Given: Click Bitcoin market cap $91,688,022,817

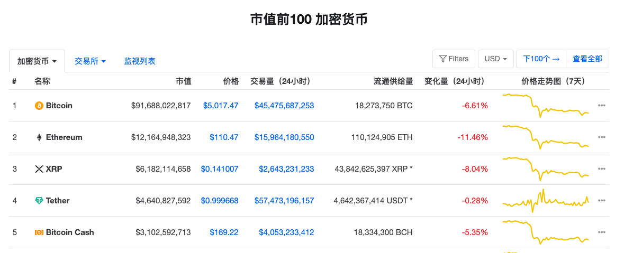Looking at the screenshot, I should tap(161, 106).
